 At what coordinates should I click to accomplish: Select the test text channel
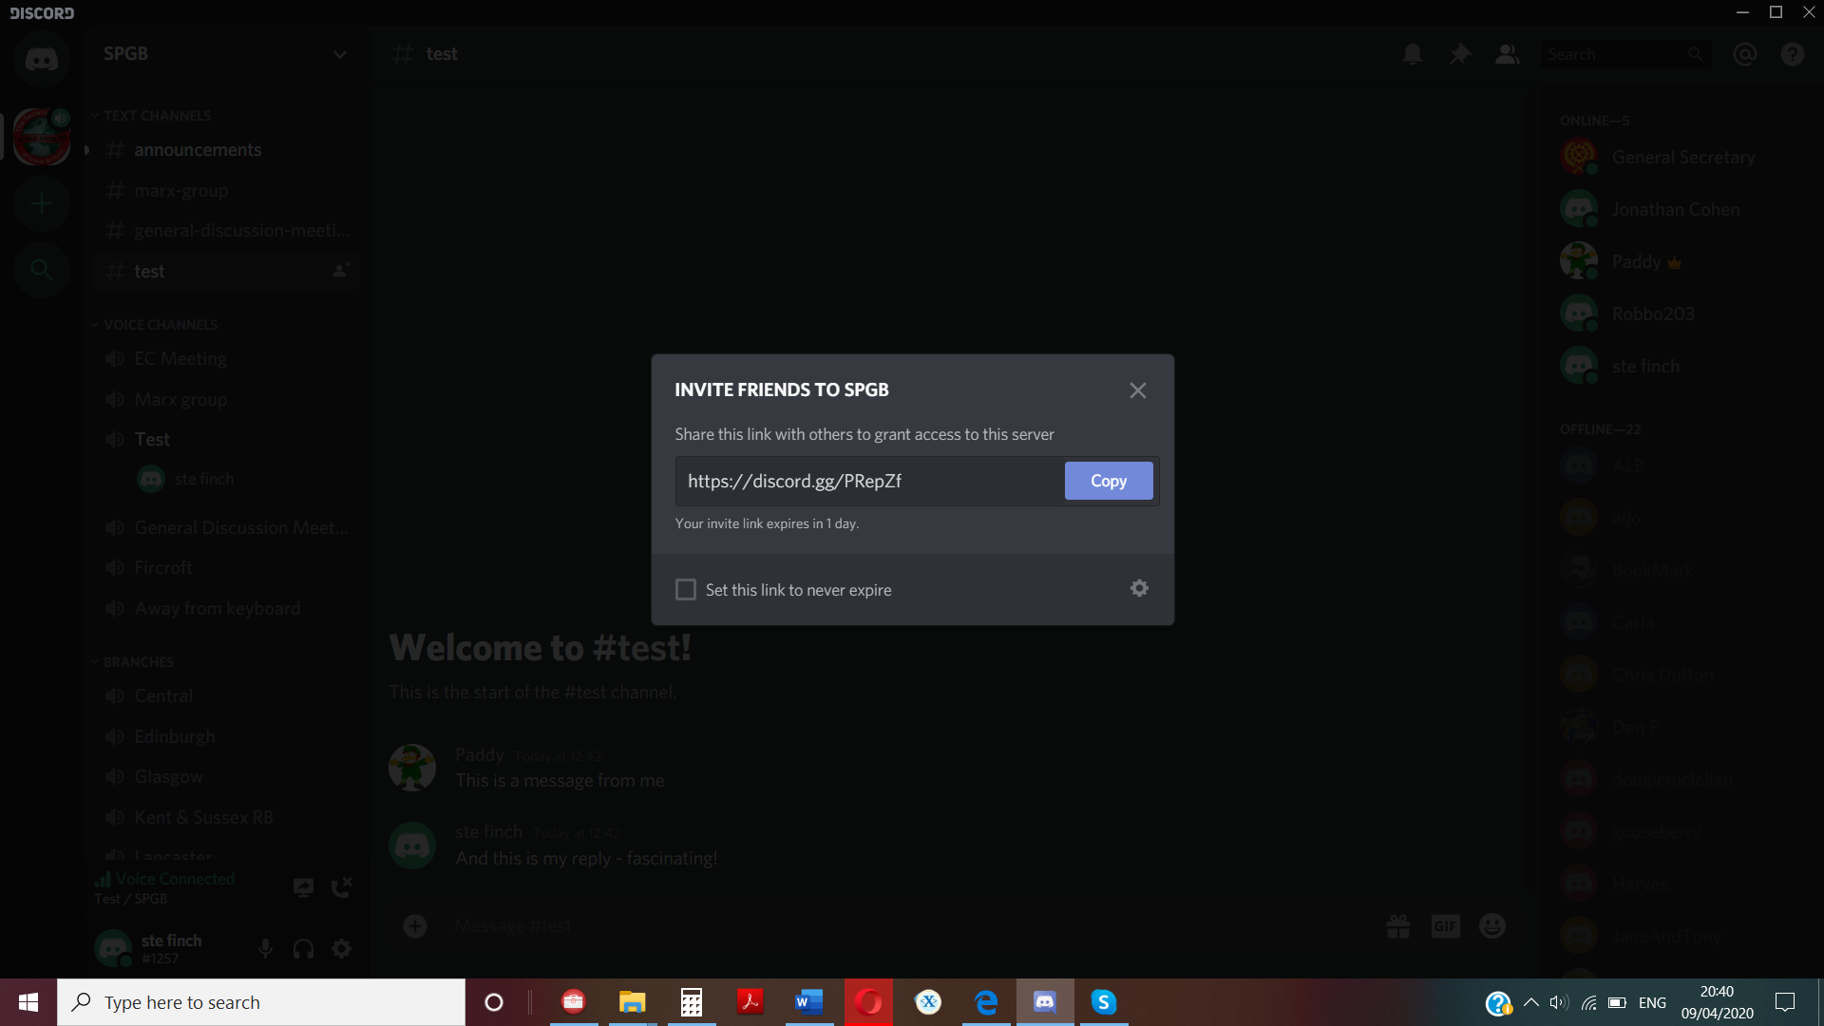225,272
